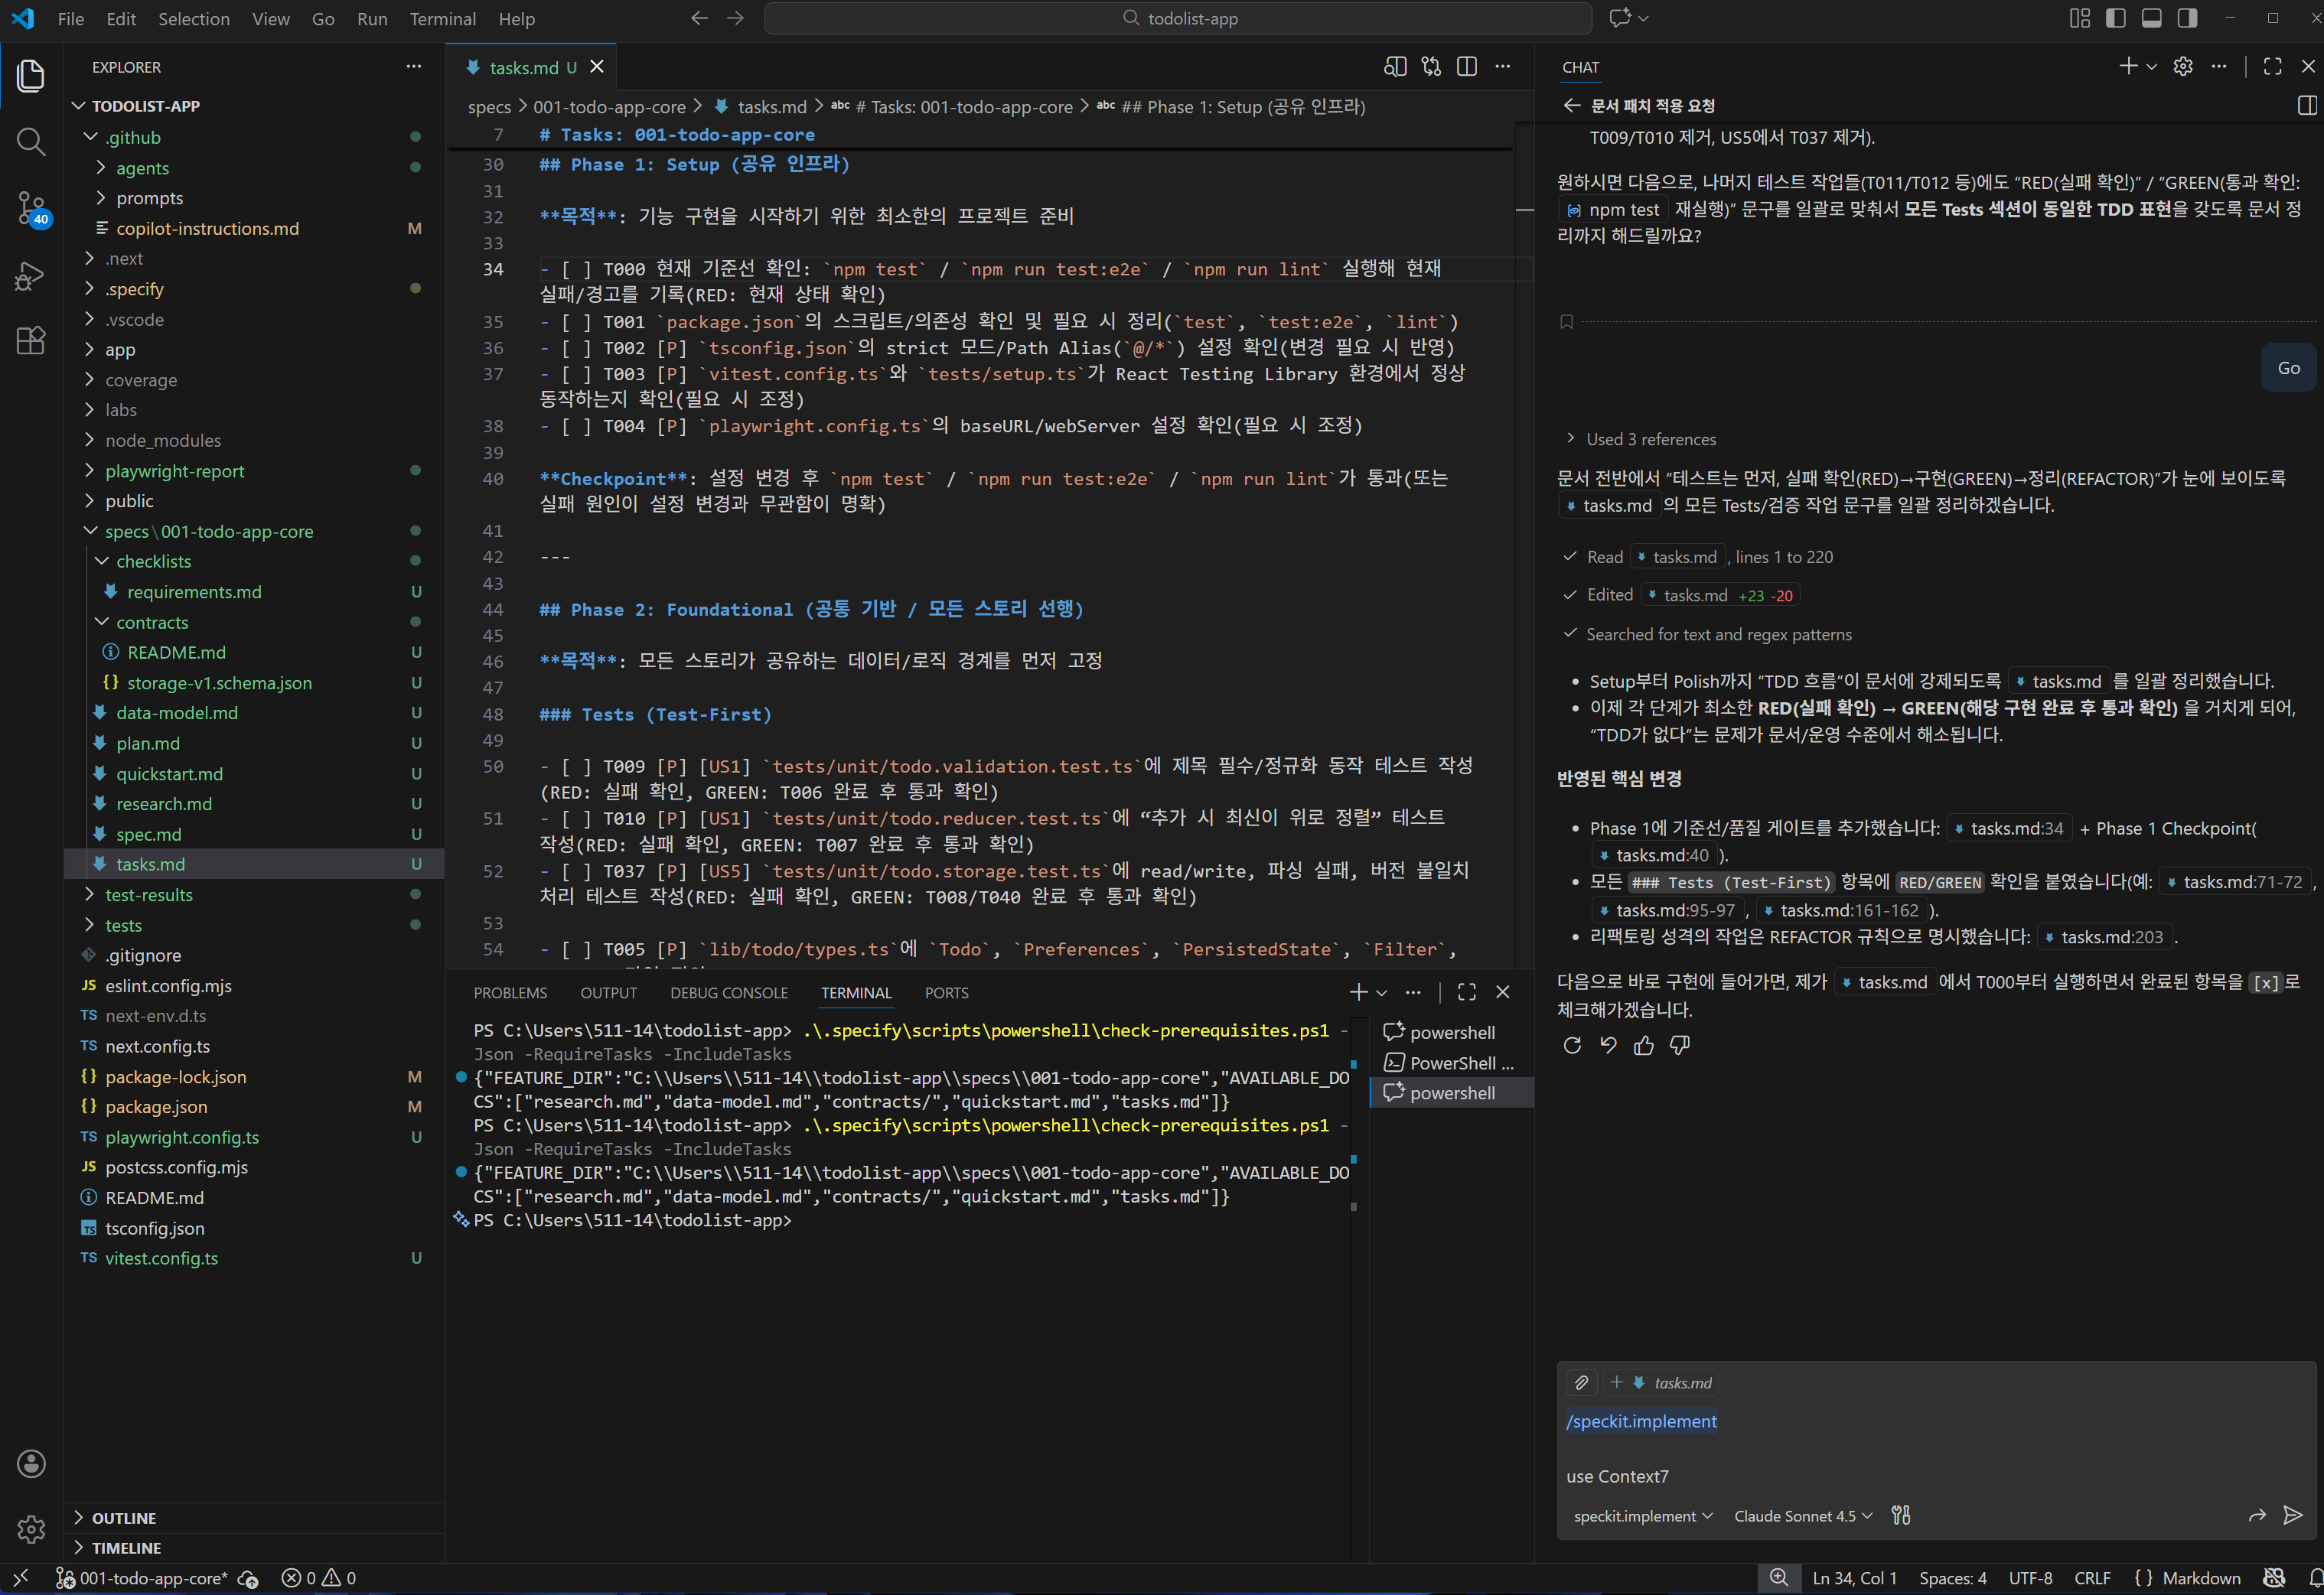Viewport: 2324px width, 1595px height.
Task: Open the chat settings gear icon
Action: coord(2183,67)
